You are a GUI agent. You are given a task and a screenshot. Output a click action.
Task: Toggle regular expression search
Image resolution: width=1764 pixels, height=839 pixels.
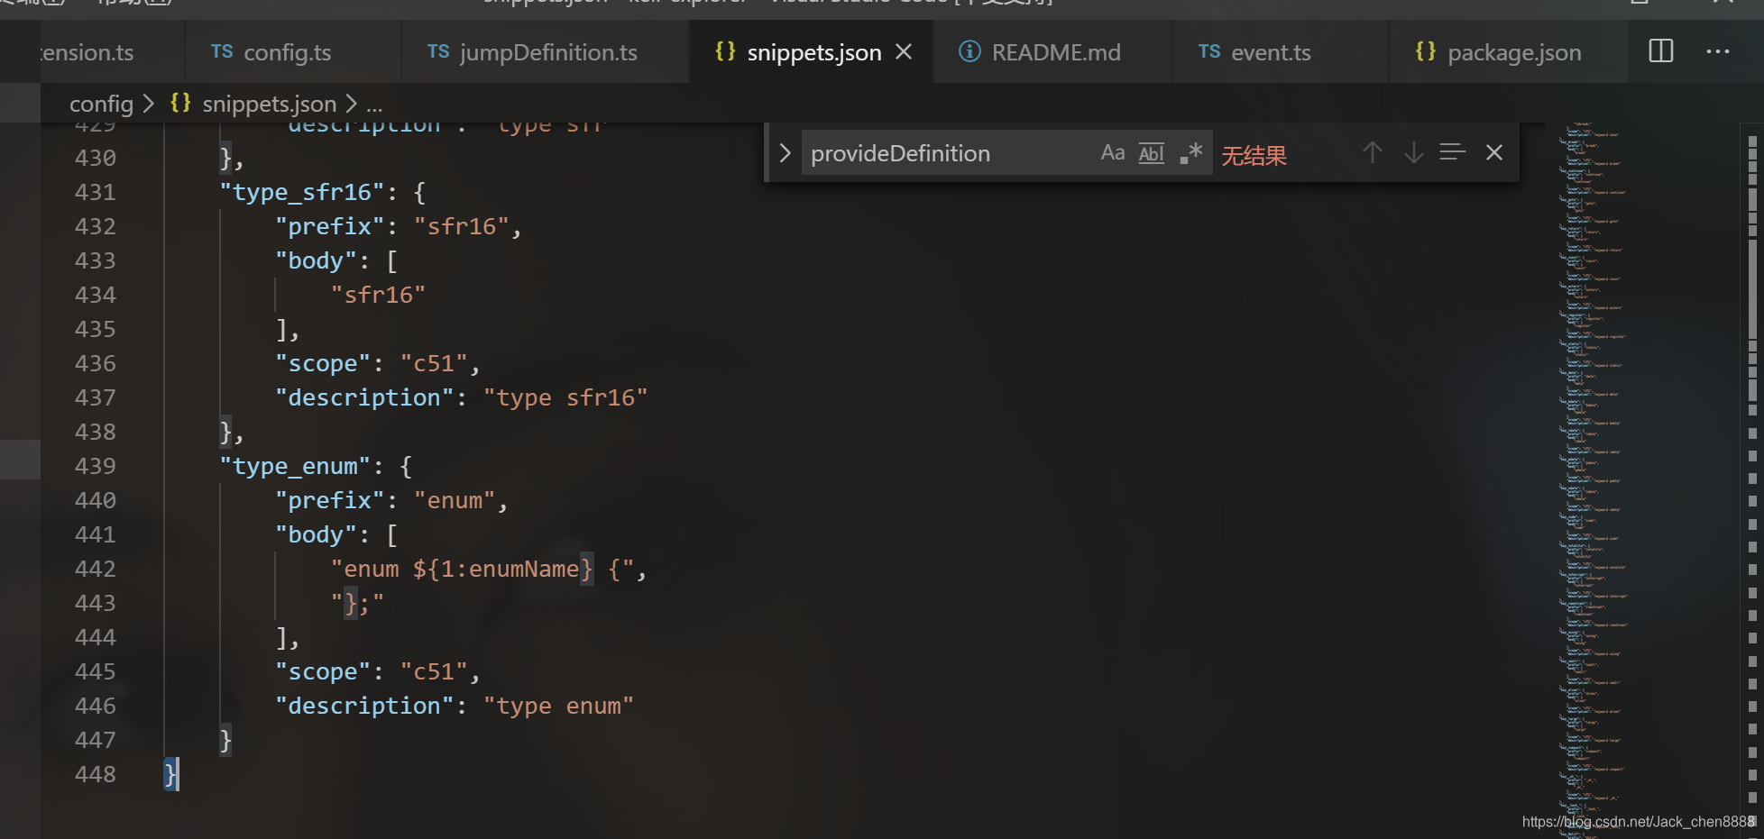click(1190, 153)
